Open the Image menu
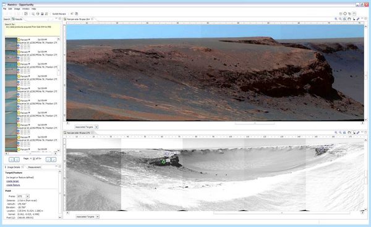This screenshot has width=371, height=227. pyautogui.click(x=17, y=9)
